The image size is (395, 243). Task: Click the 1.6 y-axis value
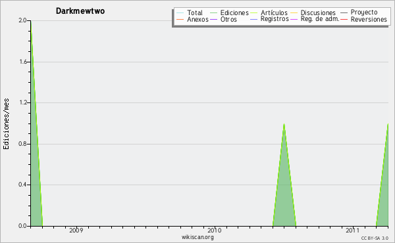[x=22, y=62]
